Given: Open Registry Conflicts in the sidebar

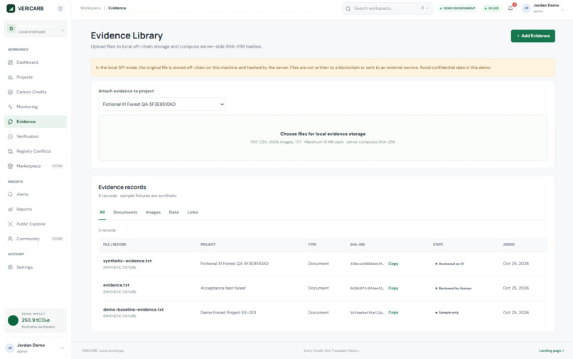Looking at the screenshot, I should point(36,151).
